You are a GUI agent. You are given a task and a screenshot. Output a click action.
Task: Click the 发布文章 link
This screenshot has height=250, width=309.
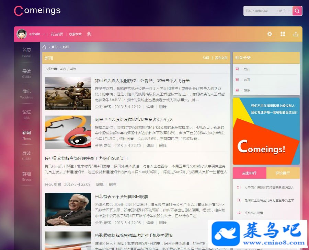tap(221, 58)
